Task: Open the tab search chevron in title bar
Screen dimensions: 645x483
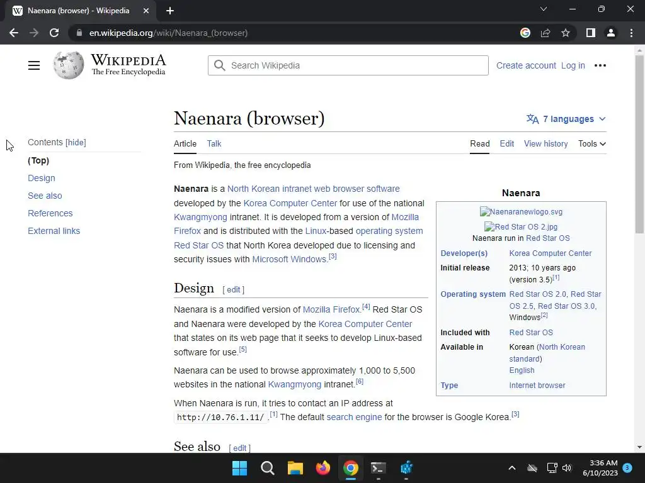Action: pos(544,9)
